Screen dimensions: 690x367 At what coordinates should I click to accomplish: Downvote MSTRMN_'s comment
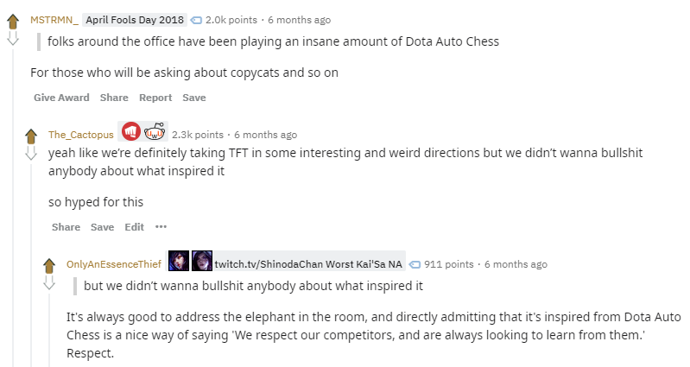coord(13,38)
